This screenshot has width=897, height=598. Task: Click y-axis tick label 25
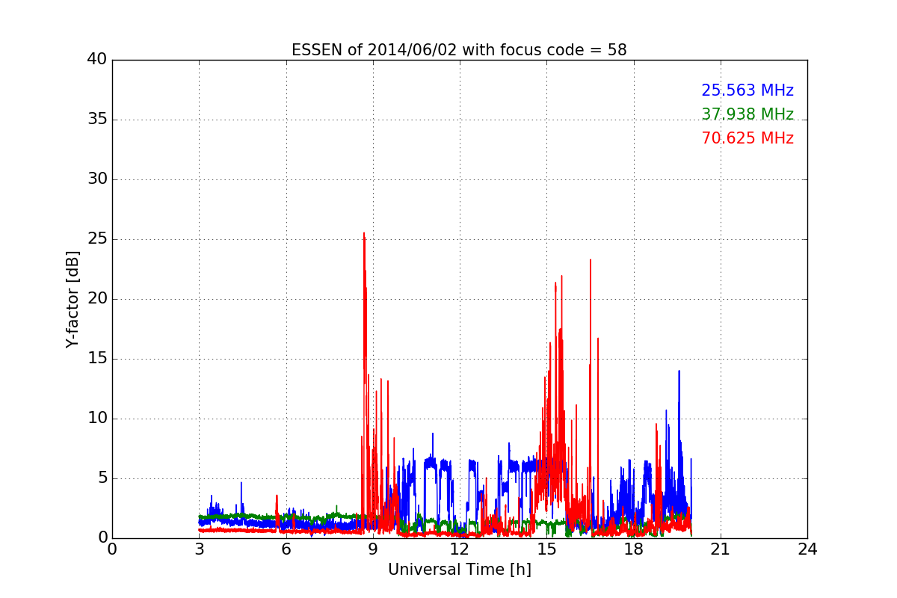(97, 238)
